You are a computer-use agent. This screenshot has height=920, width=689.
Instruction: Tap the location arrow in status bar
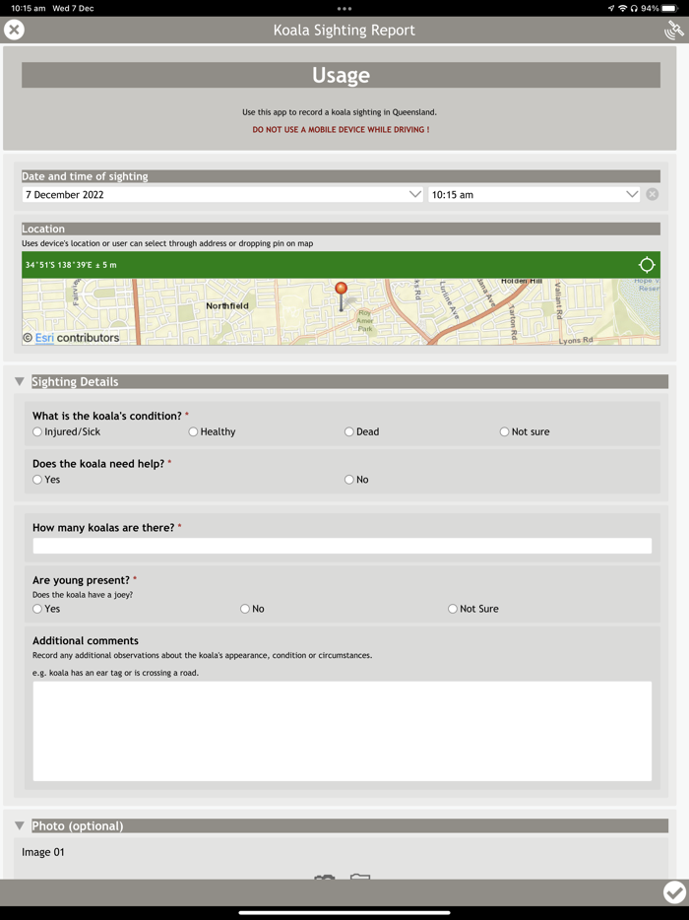coord(611,8)
